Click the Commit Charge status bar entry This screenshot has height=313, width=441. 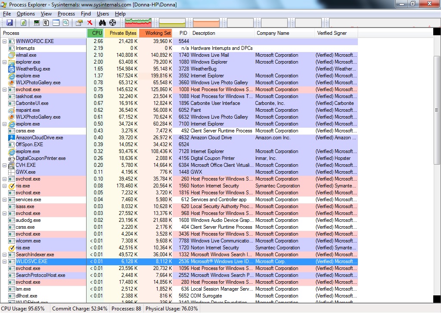(80, 309)
